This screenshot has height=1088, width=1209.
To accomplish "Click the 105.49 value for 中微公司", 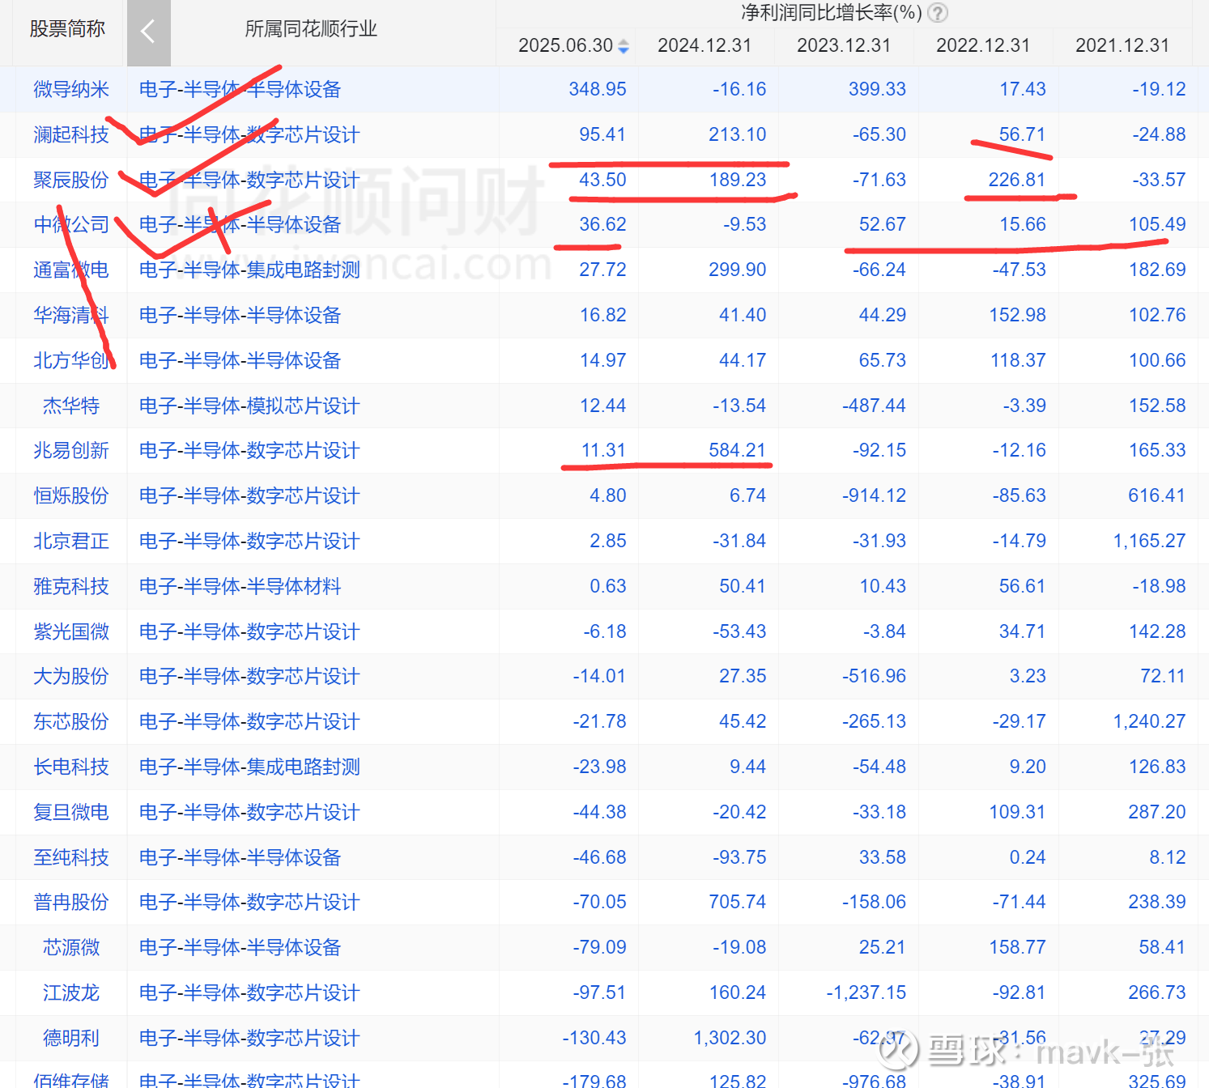I will point(1158,224).
